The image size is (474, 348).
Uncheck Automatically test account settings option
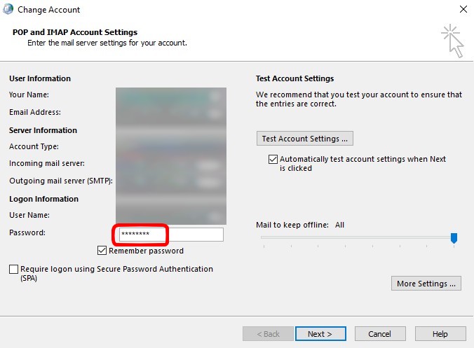pyautogui.click(x=273, y=160)
